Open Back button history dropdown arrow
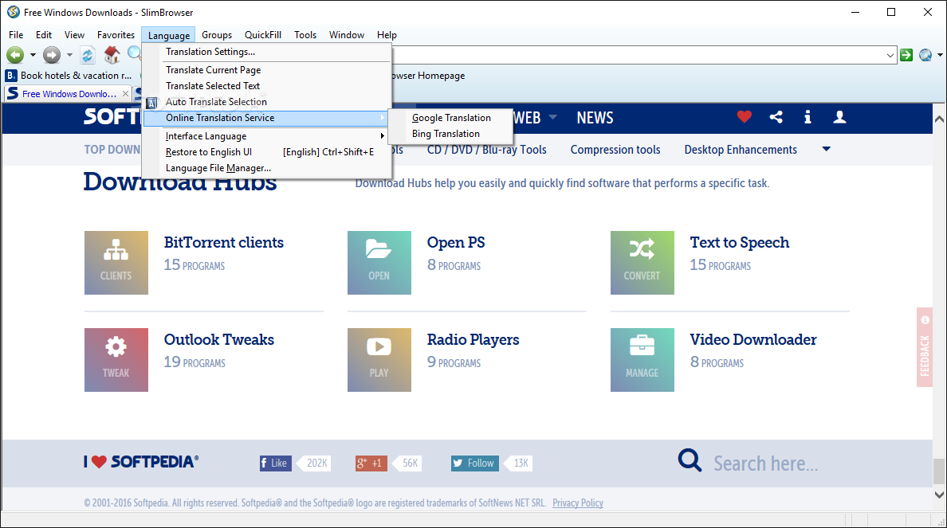 pos(33,55)
